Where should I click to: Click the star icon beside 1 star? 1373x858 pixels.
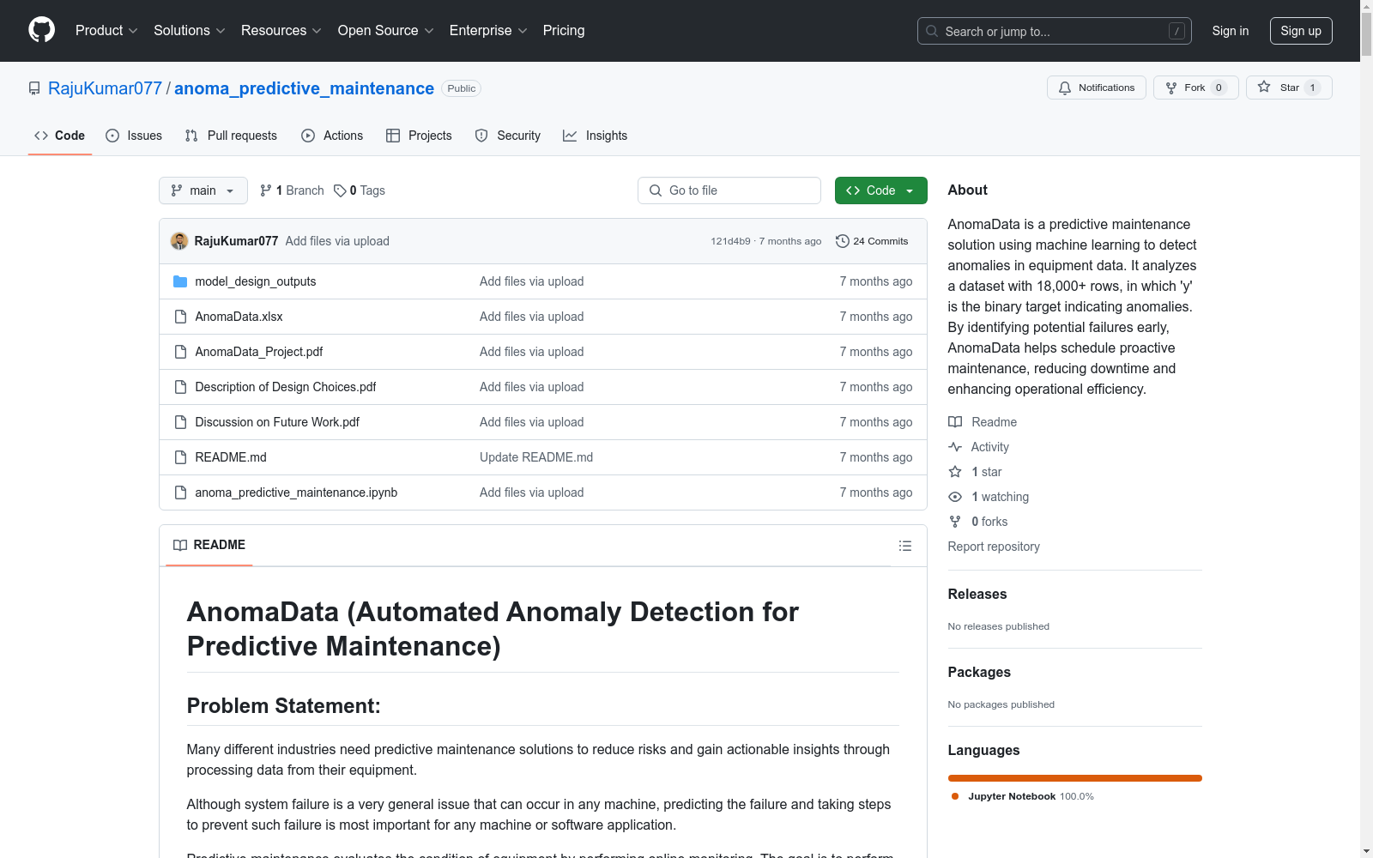coord(955,472)
